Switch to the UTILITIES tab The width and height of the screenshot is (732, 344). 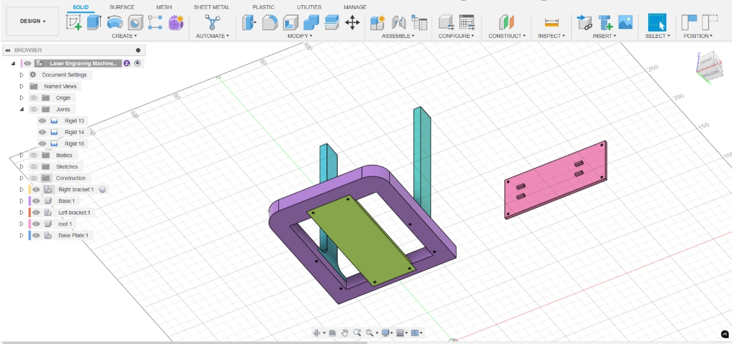[309, 7]
